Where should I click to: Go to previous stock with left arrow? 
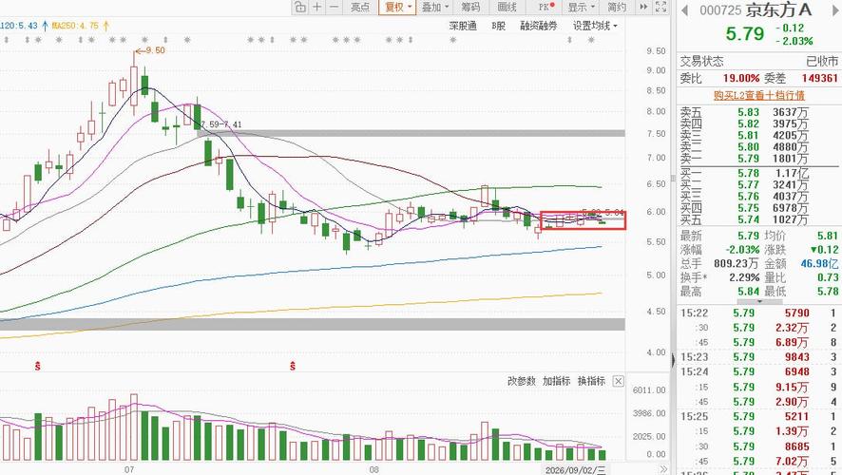click(684, 10)
